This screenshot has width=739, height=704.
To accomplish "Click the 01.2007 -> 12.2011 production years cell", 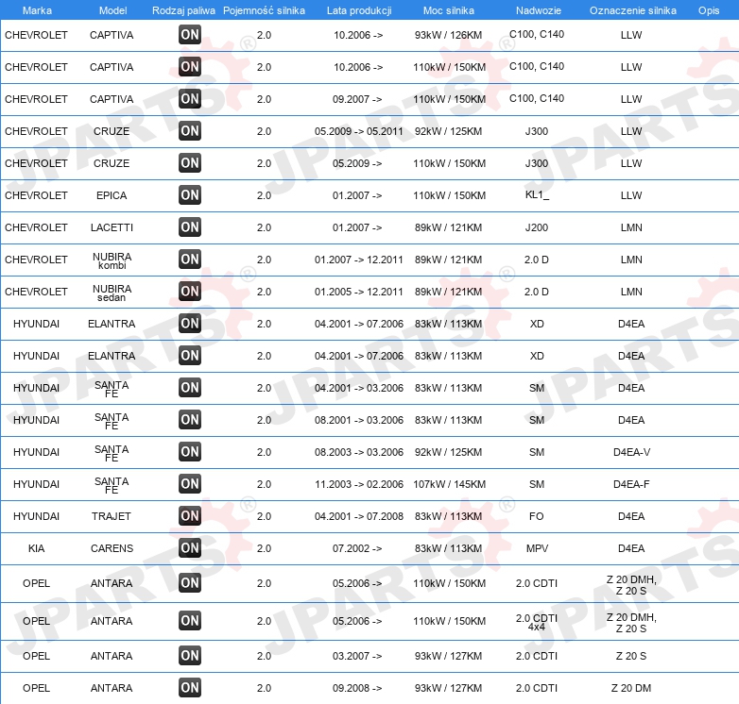I will (359, 260).
